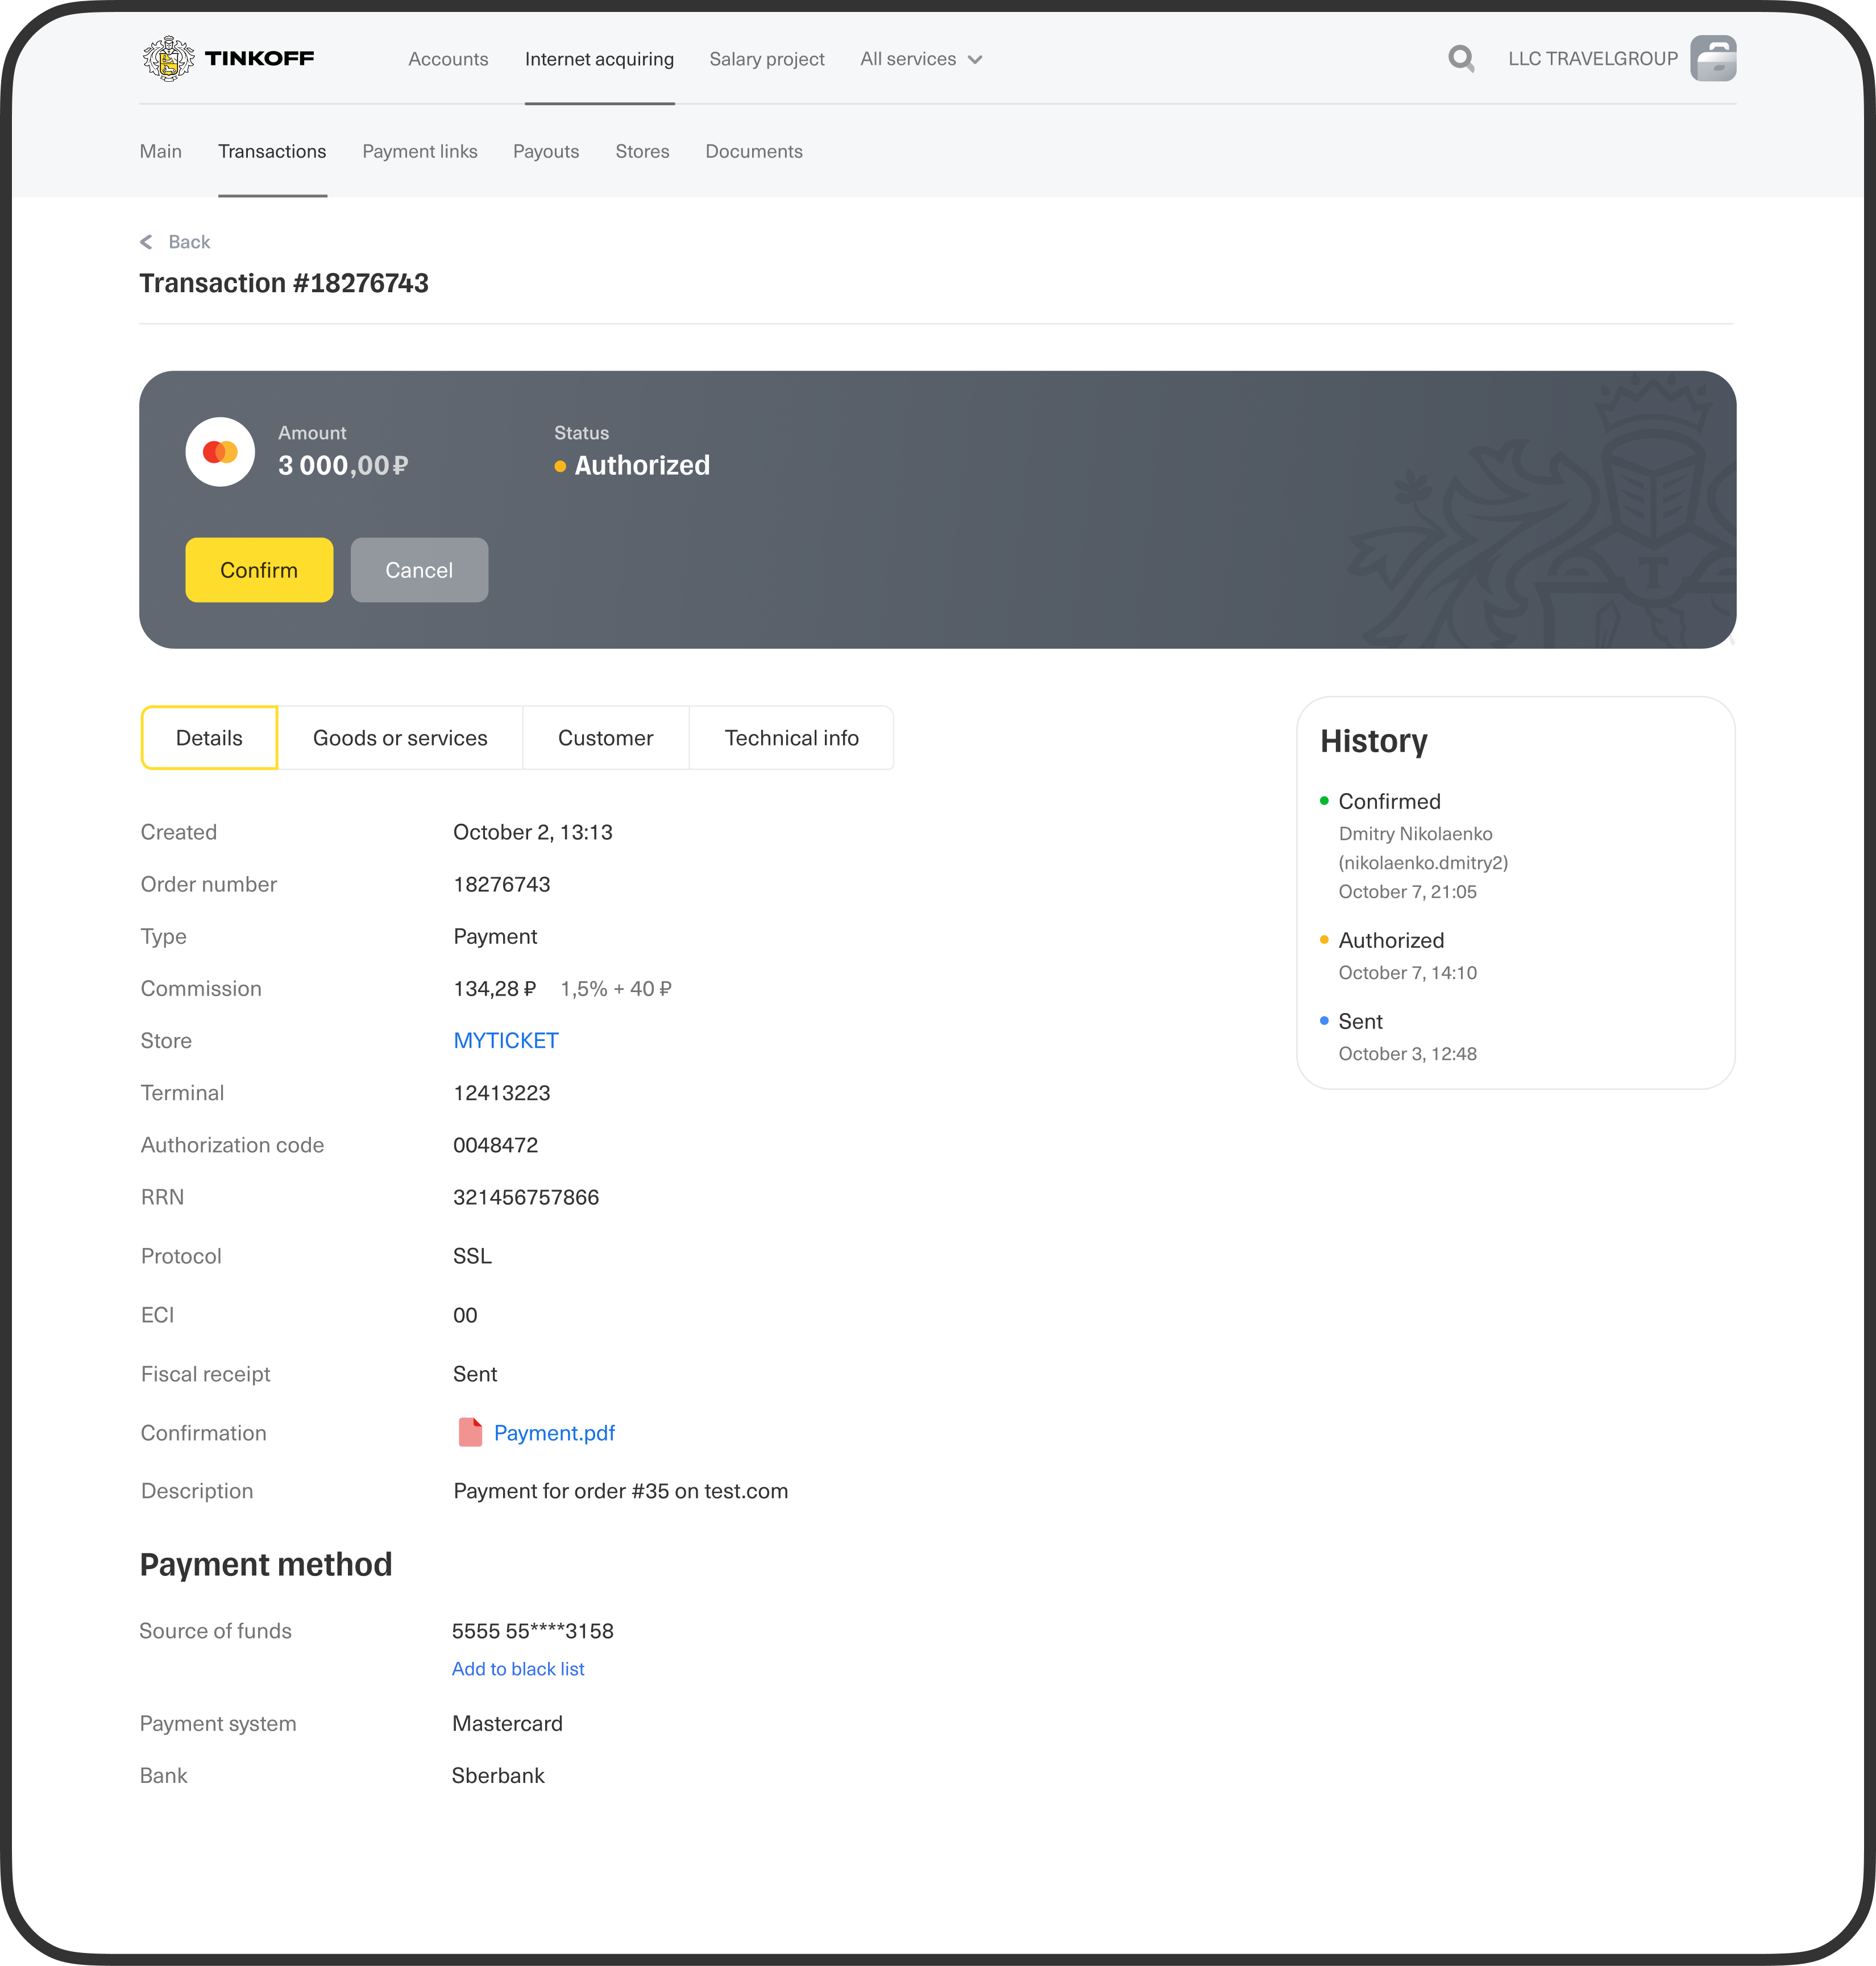Click the Mastercard payment system value
The image size is (1876, 1966).
pos(507,1723)
